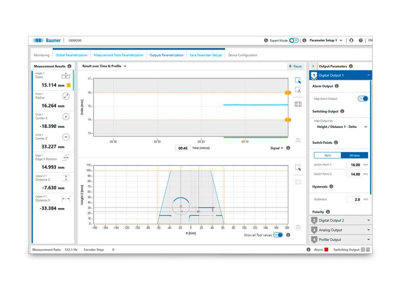Toggle Expert Mode off
This screenshot has height=300, width=401.
pos(294,40)
